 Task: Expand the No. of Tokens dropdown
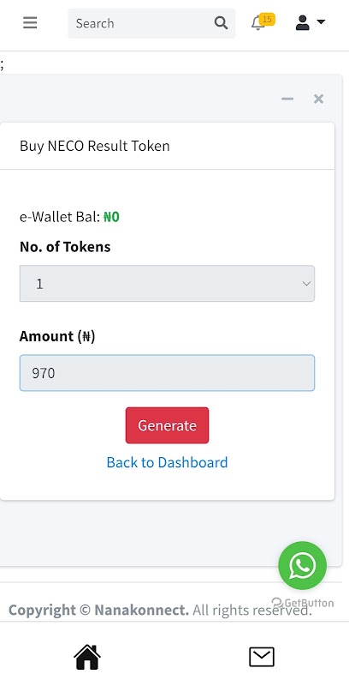tap(167, 284)
